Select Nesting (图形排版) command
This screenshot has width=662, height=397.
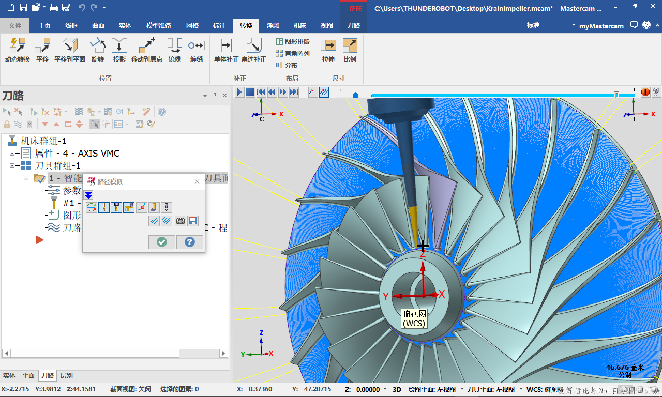(x=293, y=41)
